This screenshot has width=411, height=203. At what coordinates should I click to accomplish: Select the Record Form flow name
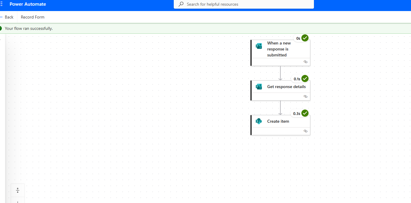coord(33,17)
